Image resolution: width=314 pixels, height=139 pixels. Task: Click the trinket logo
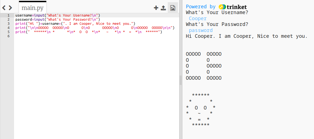pos(233,7)
